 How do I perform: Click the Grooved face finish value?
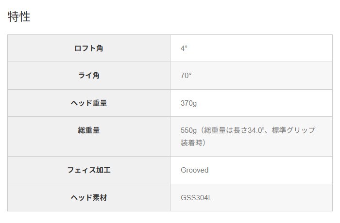[x=194, y=170]
